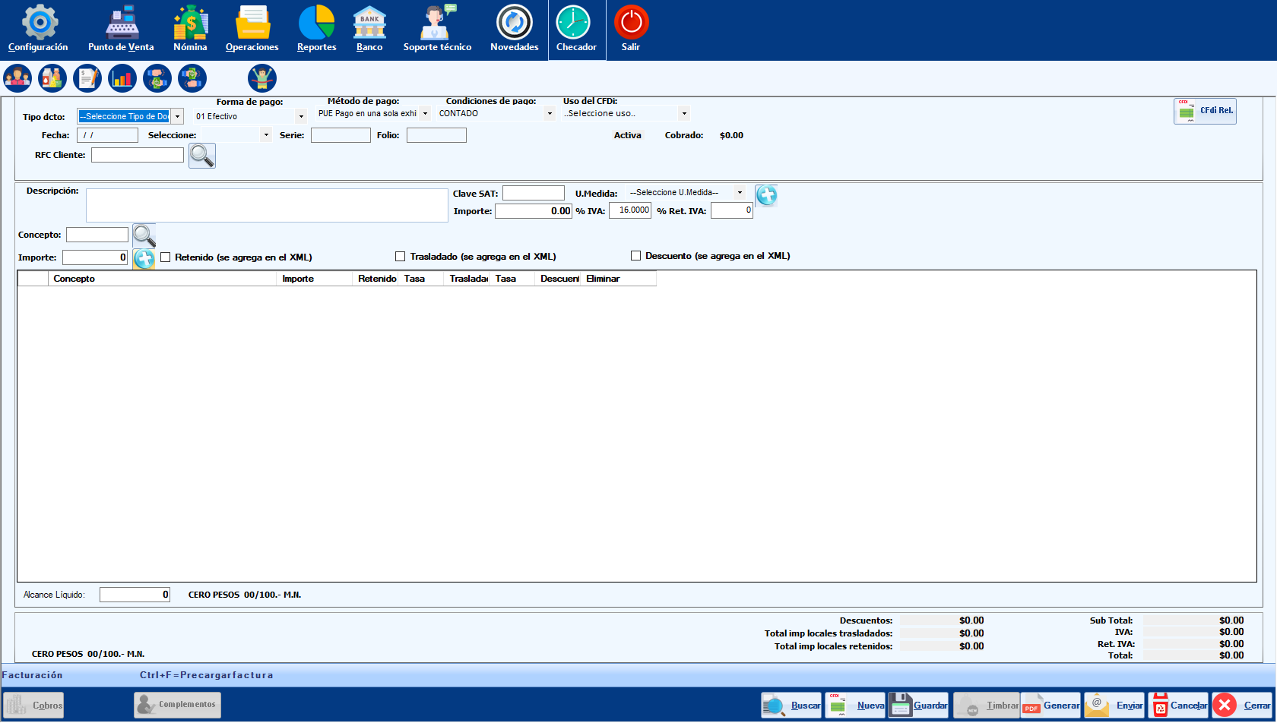Click the plus icon beside U.Medida
1277x723 pixels.
[x=766, y=196]
